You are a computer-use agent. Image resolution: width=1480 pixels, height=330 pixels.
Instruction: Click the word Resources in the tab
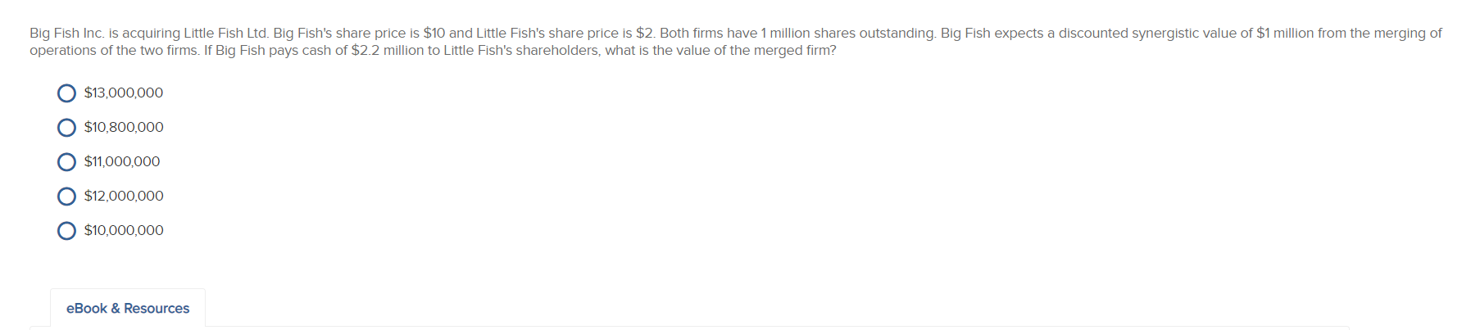pos(157,309)
